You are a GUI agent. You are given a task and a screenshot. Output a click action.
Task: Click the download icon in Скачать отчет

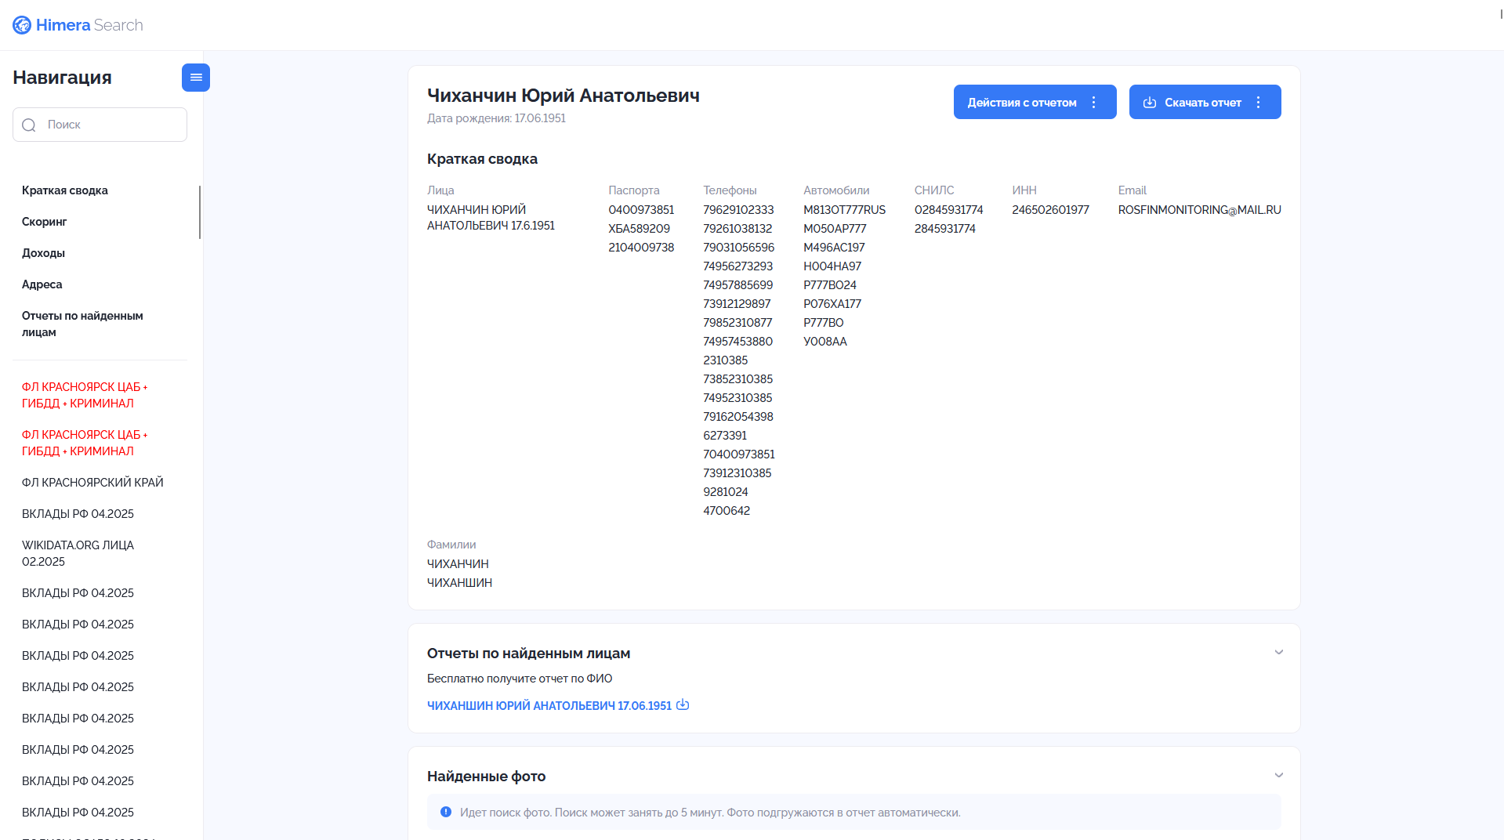(1150, 103)
